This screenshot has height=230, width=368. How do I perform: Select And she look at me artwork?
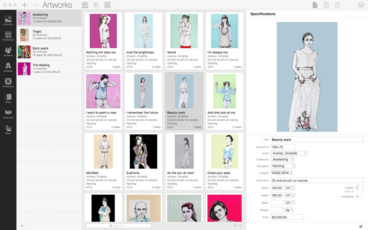[x=224, y=101]
